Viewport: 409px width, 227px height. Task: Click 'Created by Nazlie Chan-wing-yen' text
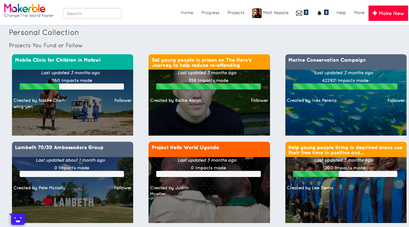tap(40, 103)
